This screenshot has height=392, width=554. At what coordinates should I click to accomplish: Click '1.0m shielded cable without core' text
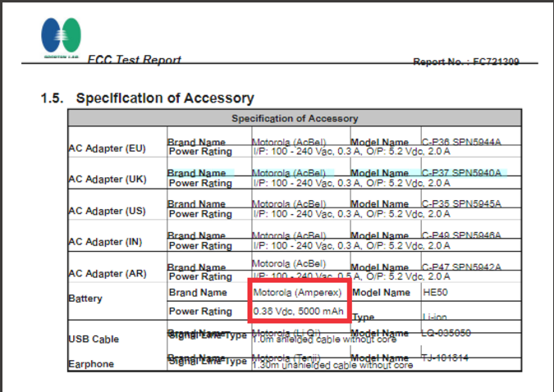click(x=324, y=340)
